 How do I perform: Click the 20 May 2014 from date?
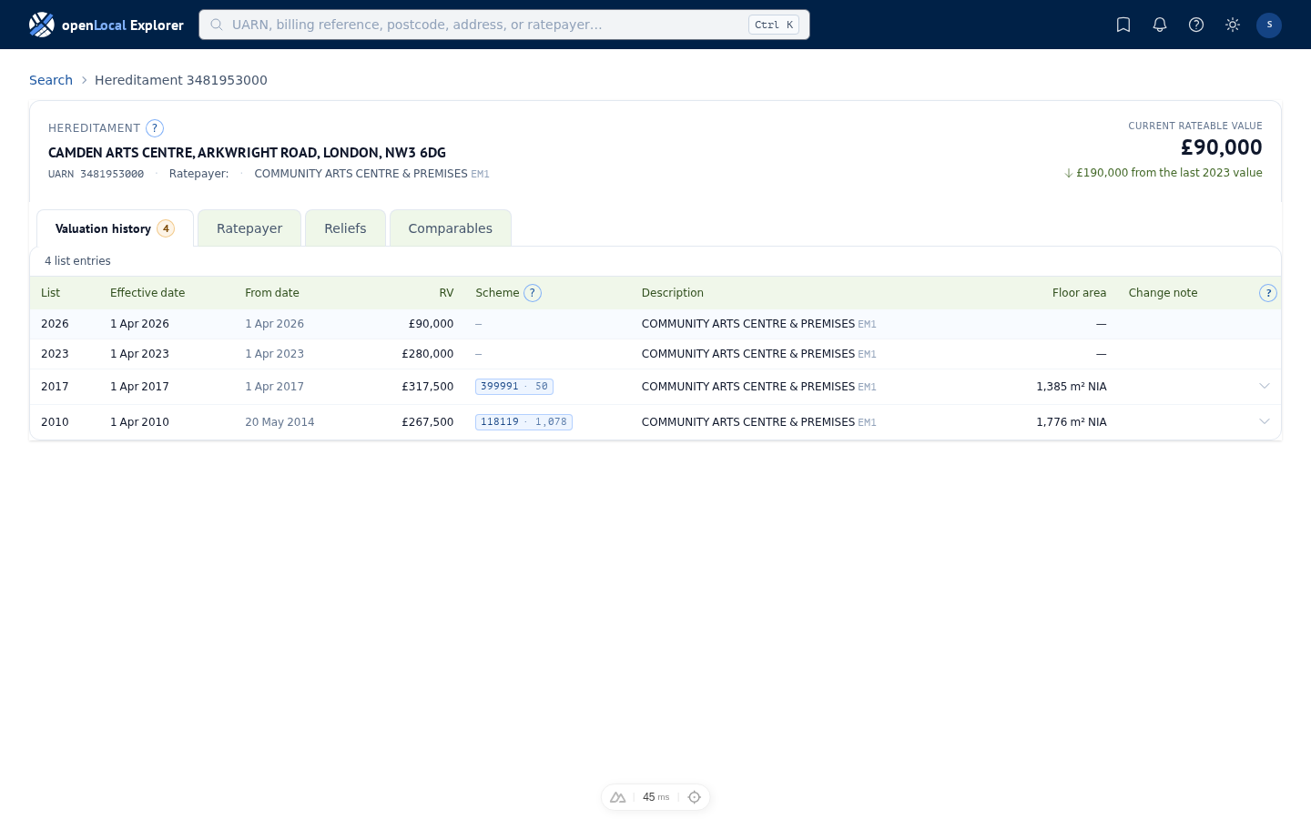point(279,422)
